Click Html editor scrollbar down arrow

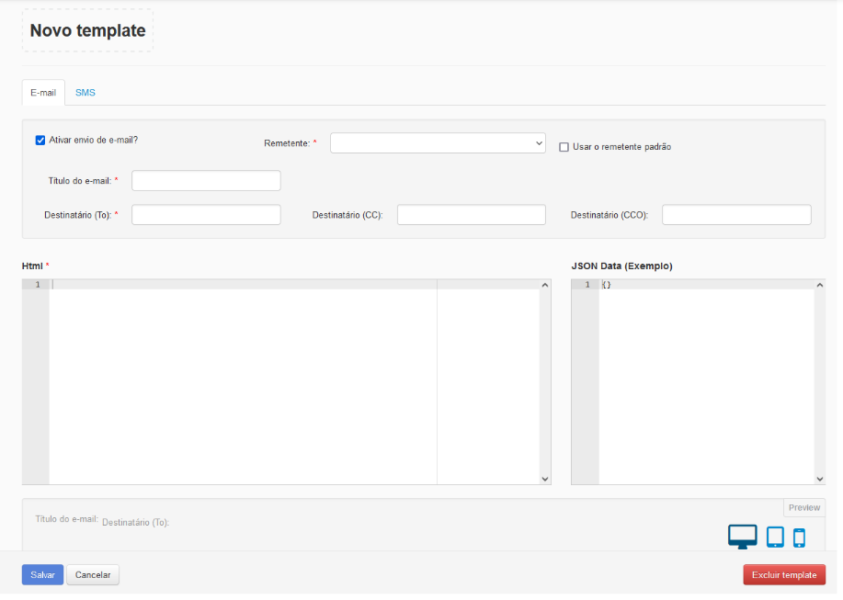(x=545, y=479)
